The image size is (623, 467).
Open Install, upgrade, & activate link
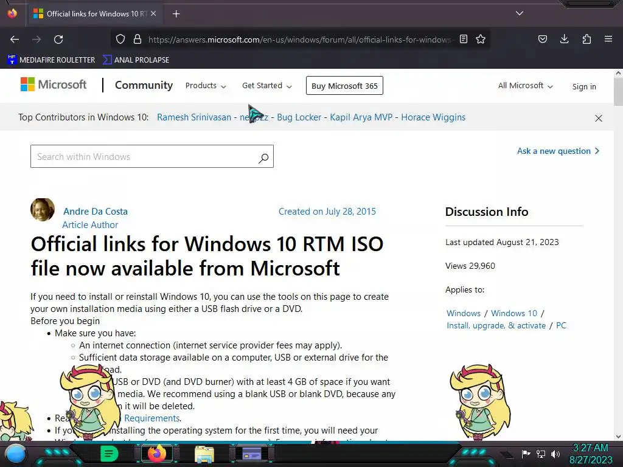coord(496,326)
